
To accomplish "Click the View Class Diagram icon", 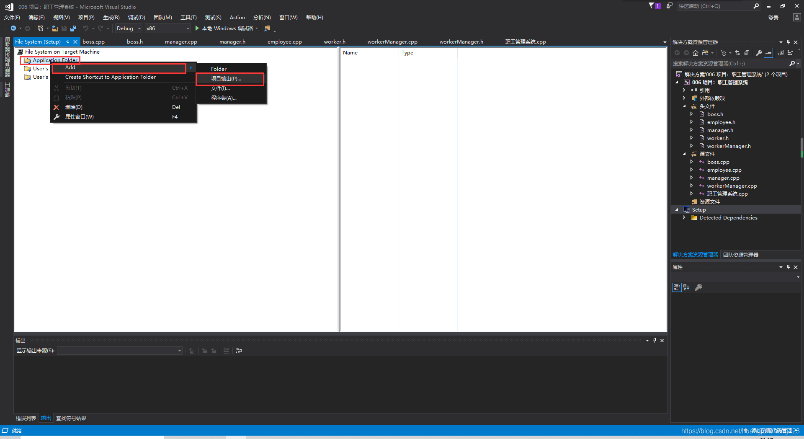I will 790,53.
